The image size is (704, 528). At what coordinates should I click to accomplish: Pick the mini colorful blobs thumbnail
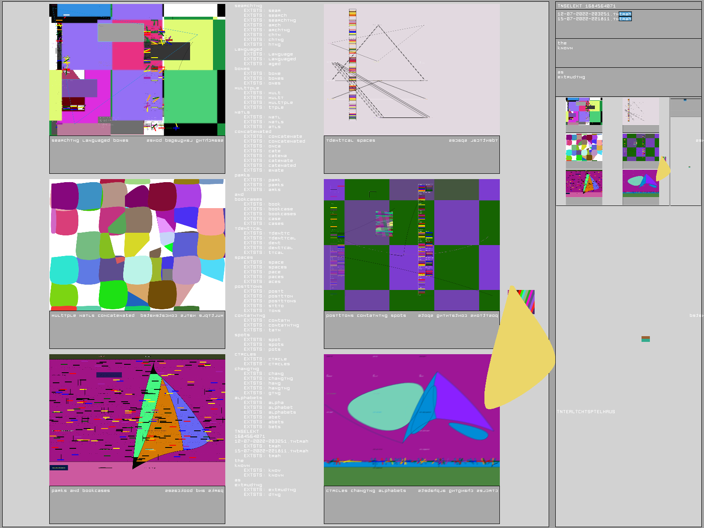pos(584,147)
